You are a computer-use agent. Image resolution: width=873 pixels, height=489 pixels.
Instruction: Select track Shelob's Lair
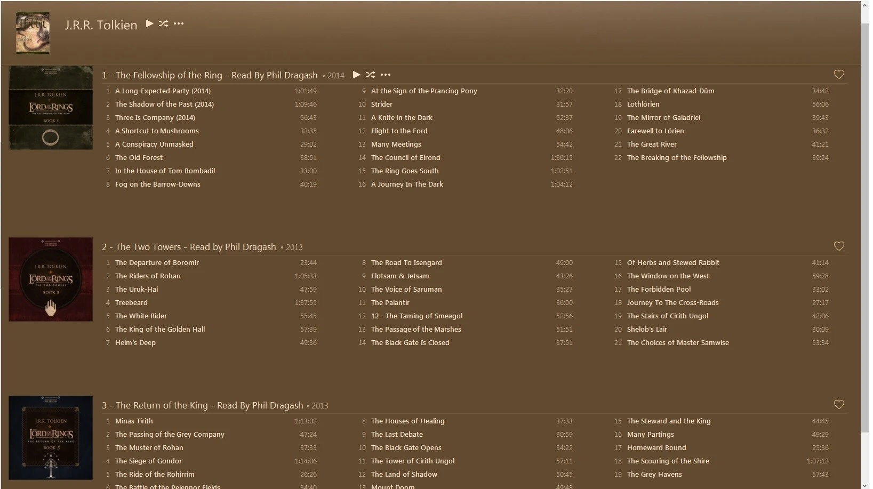(647, 330)
